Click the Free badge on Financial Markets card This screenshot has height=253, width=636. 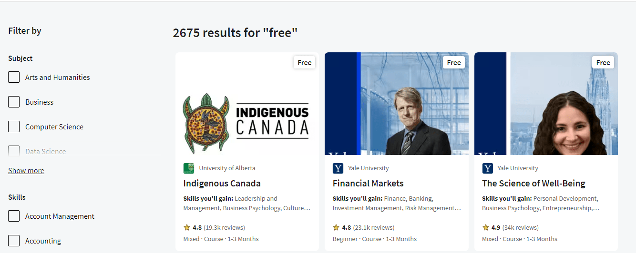click(x=453, y=63)
